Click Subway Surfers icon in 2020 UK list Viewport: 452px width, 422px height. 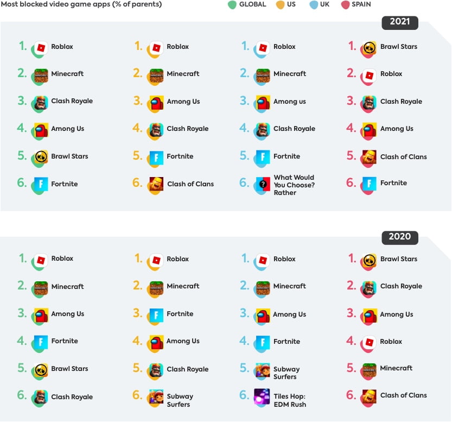(x=263, y=370)
